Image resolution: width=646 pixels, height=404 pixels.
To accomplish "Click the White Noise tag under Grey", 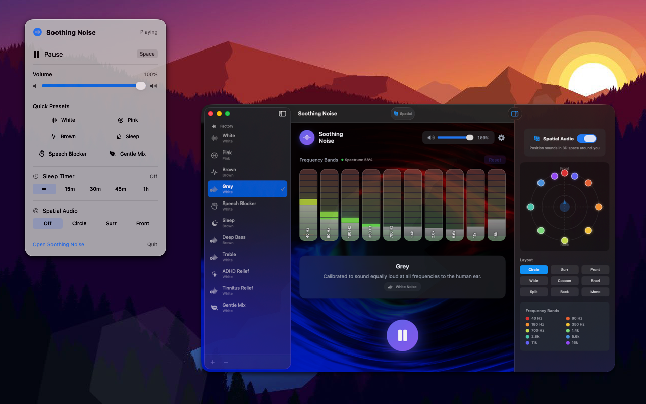I will coord(402,287).
